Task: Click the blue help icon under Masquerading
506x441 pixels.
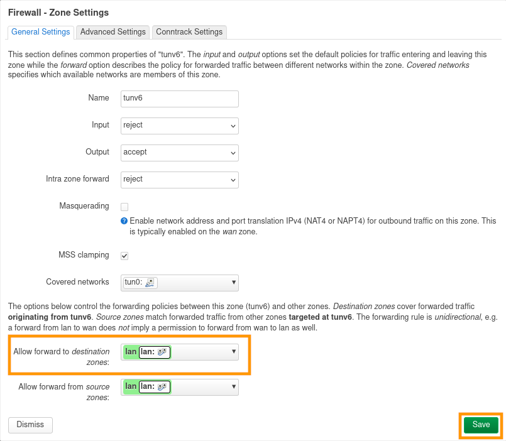Action: pyautogui.click(x=124, y=221)
